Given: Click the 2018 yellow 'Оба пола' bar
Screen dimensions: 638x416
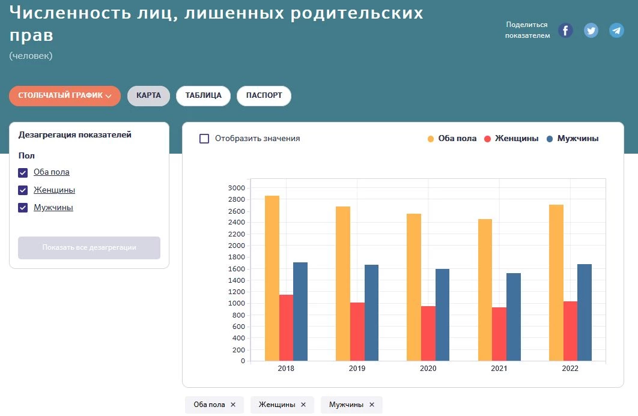Looking at the screenshot, I should pos(272,278).
